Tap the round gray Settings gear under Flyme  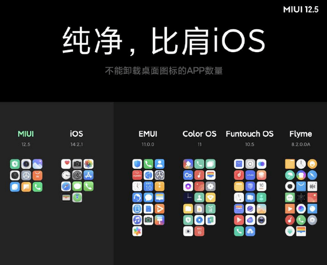coord(312,220)
